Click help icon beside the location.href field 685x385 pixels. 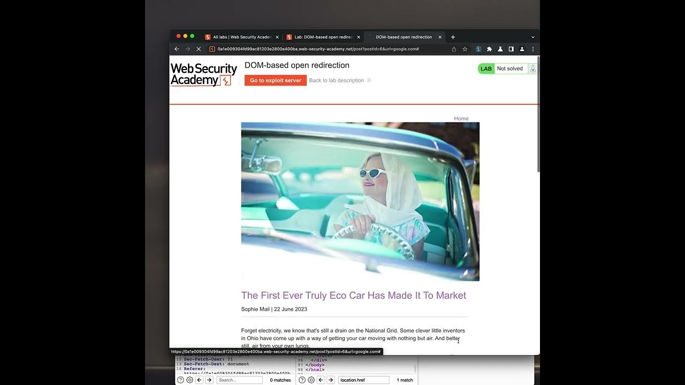[x=302, y=380]
